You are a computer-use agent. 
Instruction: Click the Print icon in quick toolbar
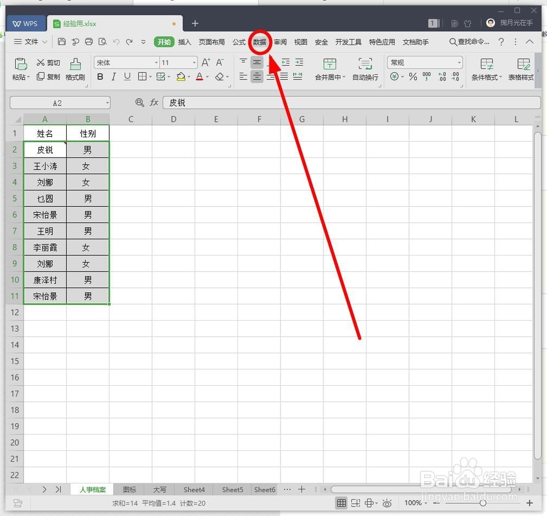pyautogui.click(x=89, y=42)
